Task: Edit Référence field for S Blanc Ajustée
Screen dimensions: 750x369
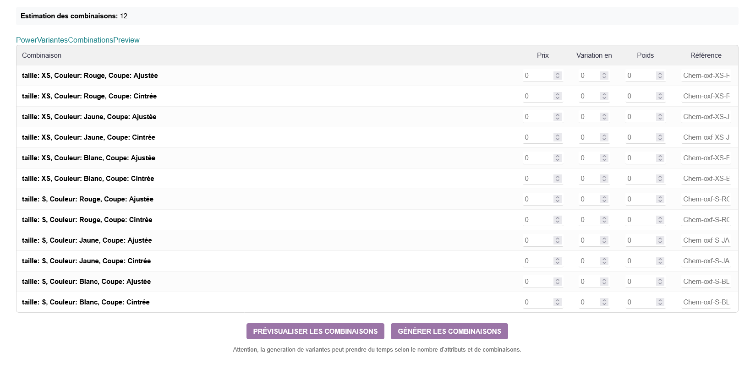Action: click(706, 282)
